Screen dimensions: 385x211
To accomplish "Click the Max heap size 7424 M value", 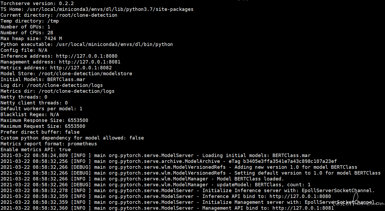I will 53,39.
